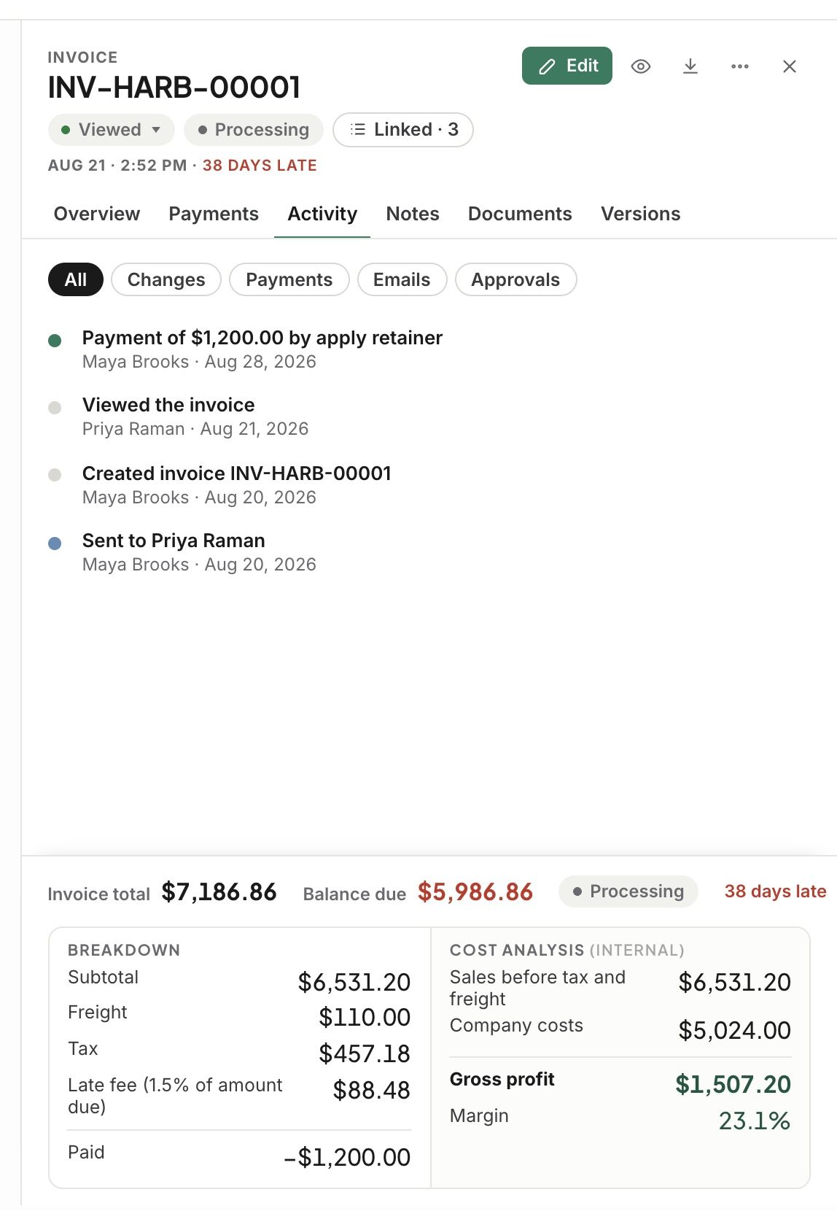The width and height of the screenshot is (837, 1211).
Task: Click the Processing status badge under the title
Action: 254,130
